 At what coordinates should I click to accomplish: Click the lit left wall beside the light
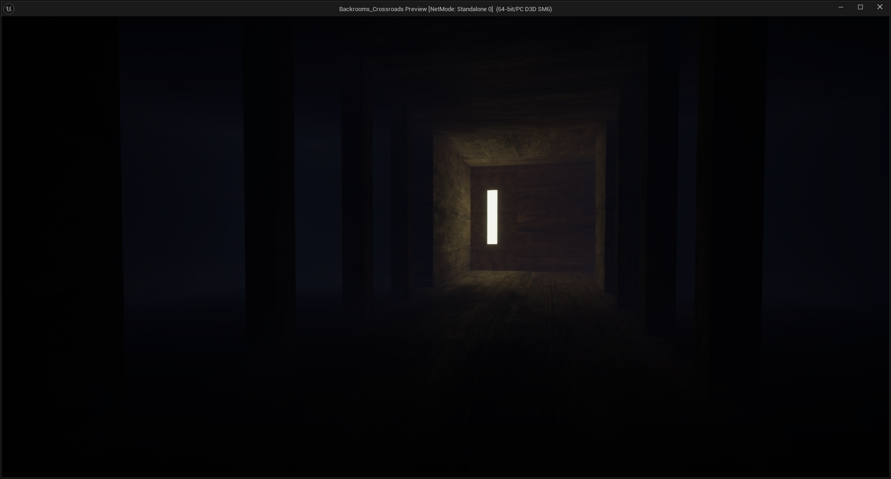(451, 209)
